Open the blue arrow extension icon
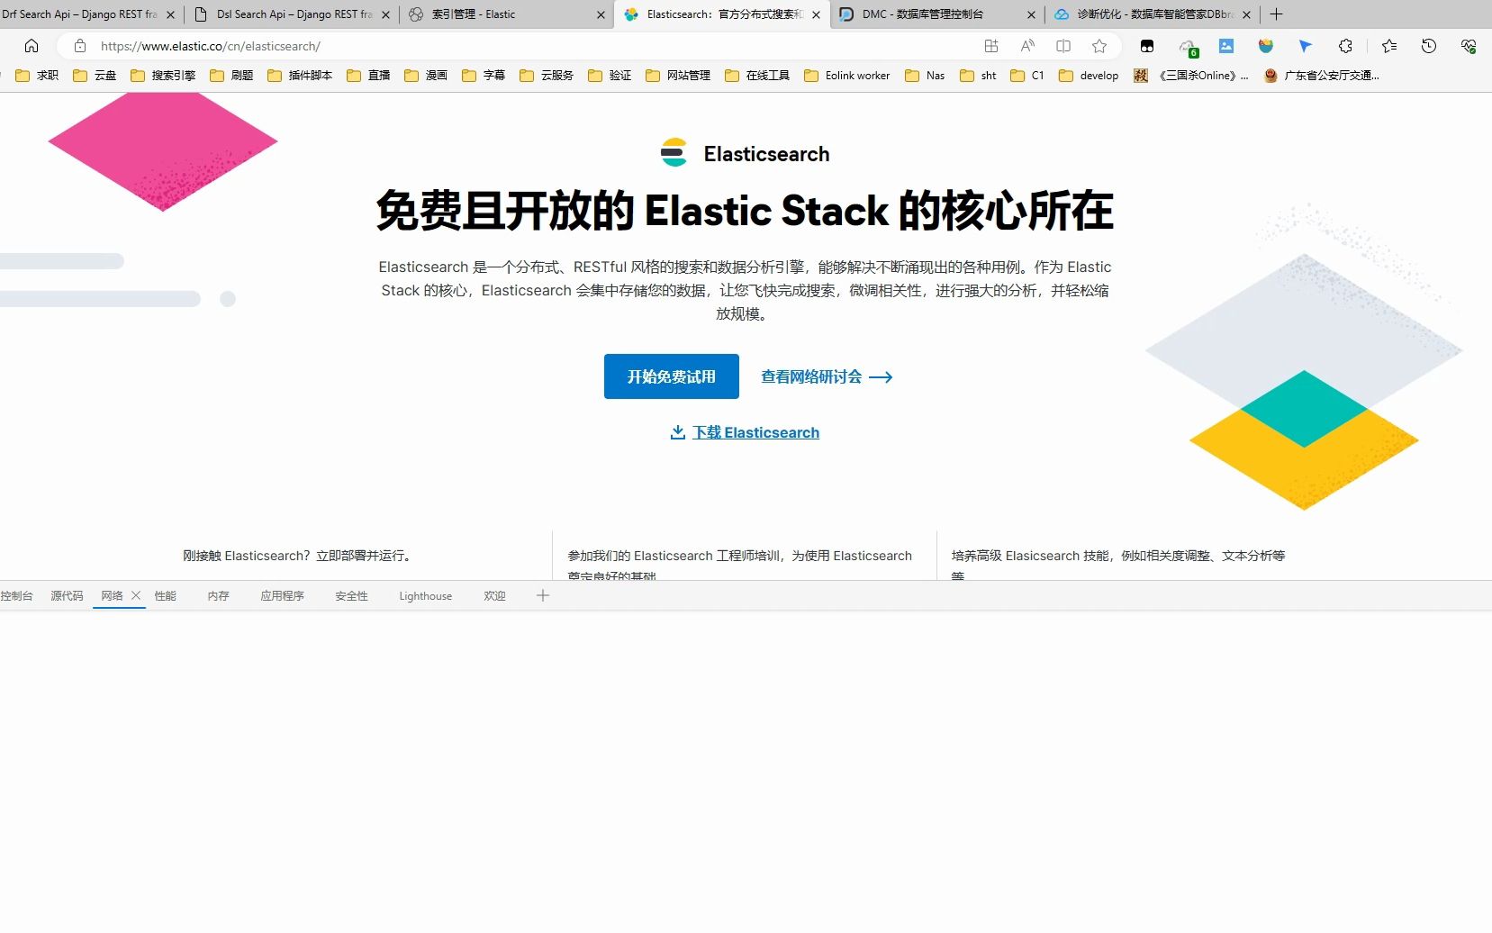The width and height of the screenshot is (1492, 933). [1306, 46]
